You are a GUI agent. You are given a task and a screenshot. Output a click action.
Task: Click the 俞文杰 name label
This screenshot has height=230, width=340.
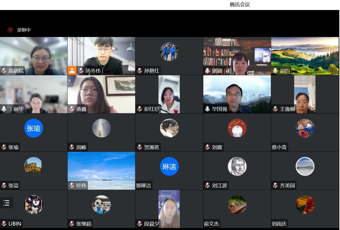[211, 224]
